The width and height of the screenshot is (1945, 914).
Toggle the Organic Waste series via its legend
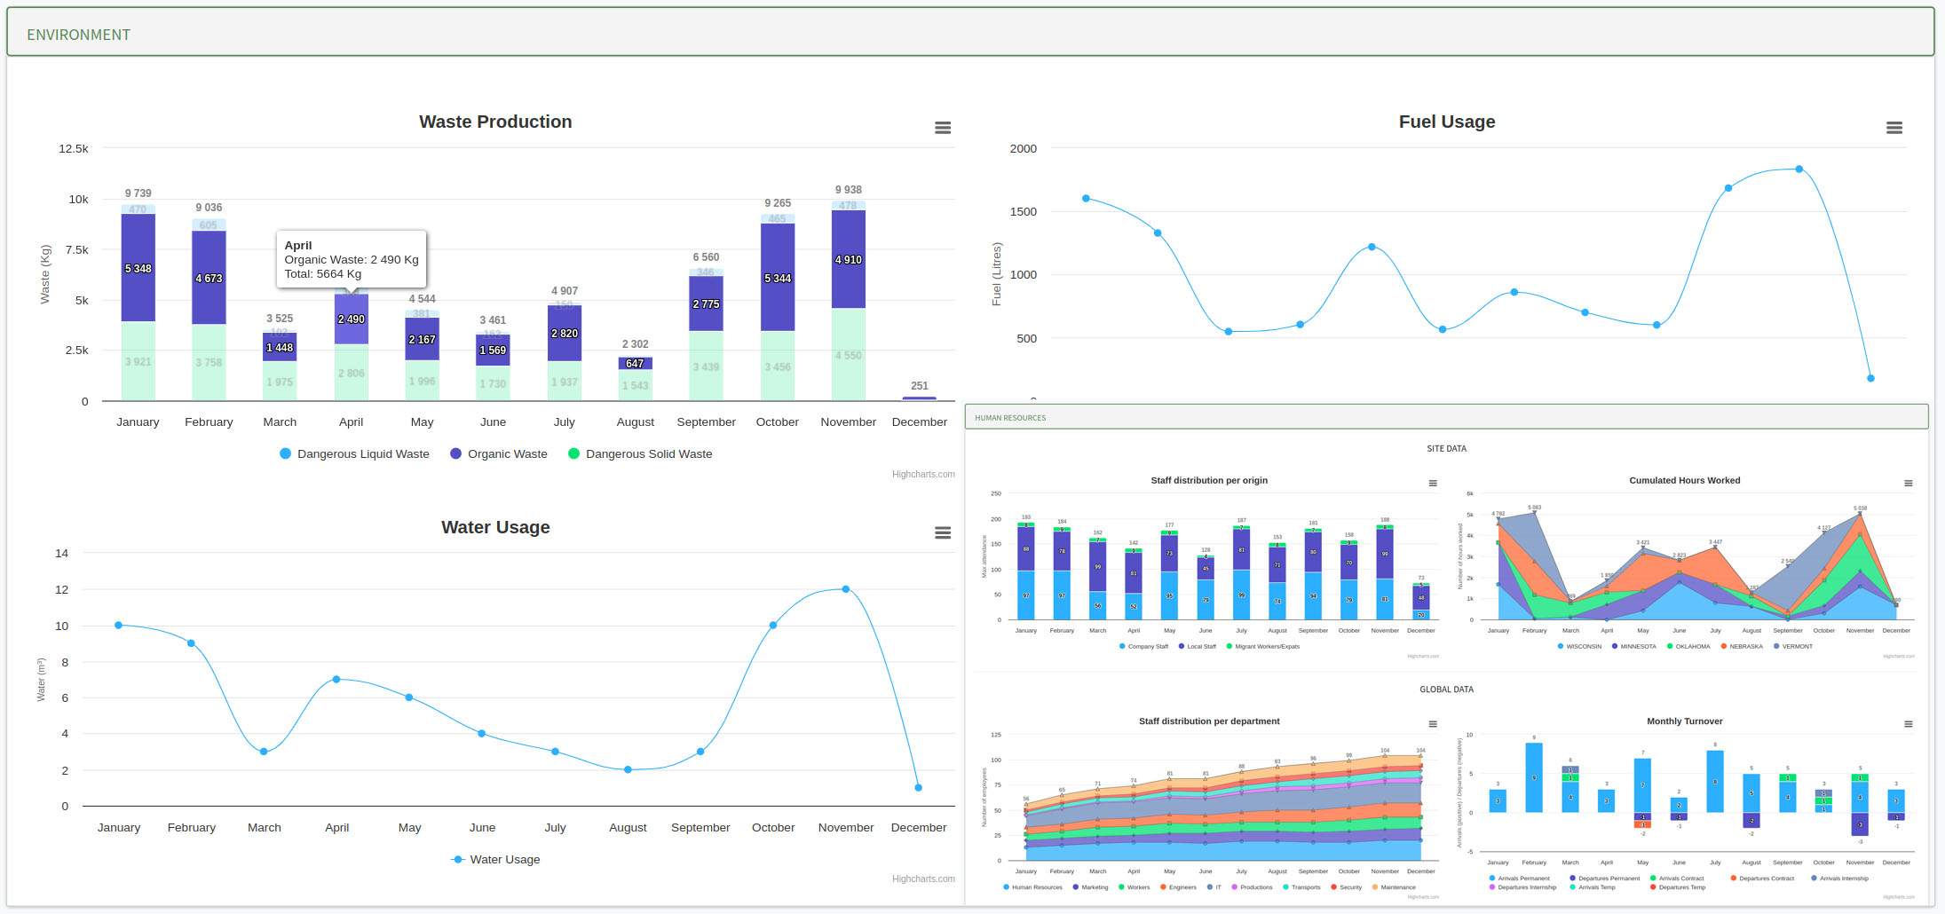click(506, 453)
